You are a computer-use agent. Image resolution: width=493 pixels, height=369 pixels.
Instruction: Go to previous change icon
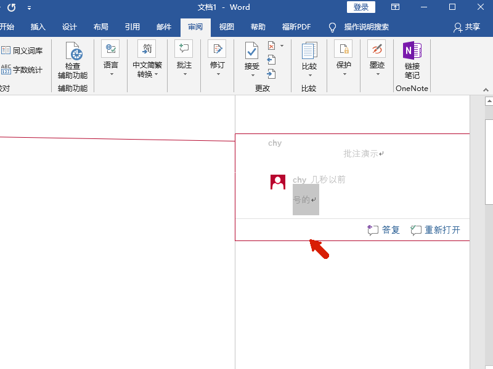click(x=271, y=60)
